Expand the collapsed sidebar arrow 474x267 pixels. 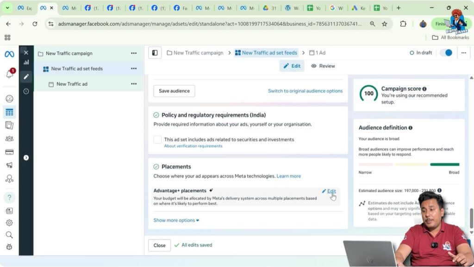pos(26,158)
